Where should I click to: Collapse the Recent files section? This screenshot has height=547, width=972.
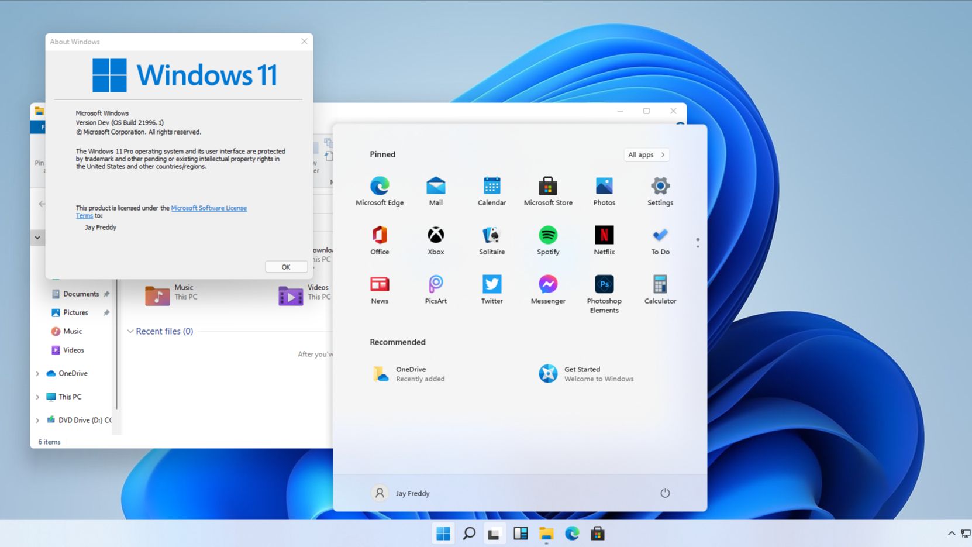[130, 331]
